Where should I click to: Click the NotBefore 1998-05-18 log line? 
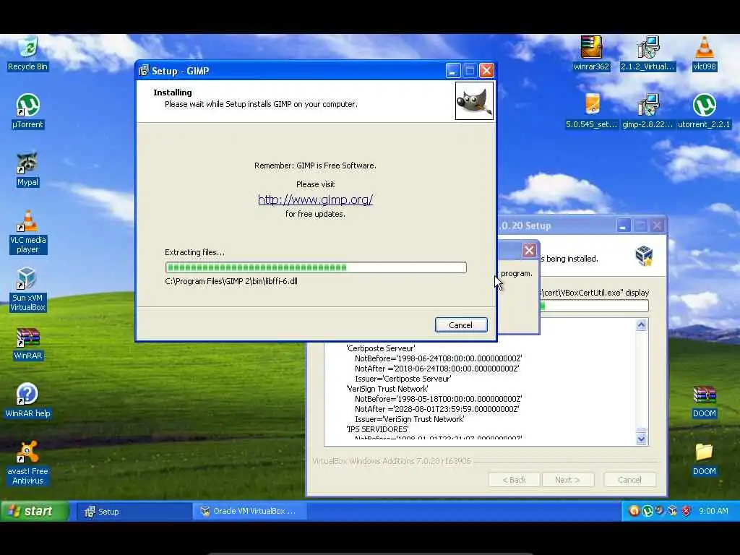coord(438,399)
